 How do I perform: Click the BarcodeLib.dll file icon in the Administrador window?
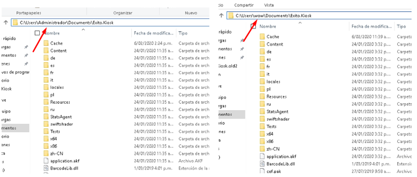(x=46, y=168)
